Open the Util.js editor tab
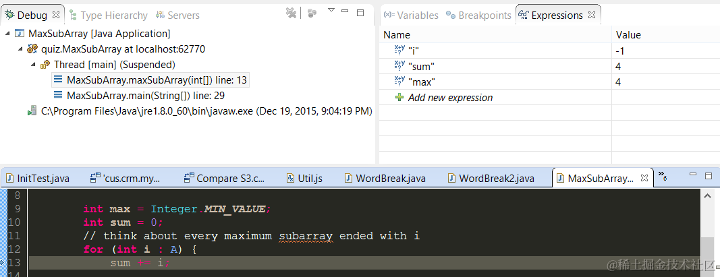This screenshot has width=720, height=277. click(x=304, y=179)
